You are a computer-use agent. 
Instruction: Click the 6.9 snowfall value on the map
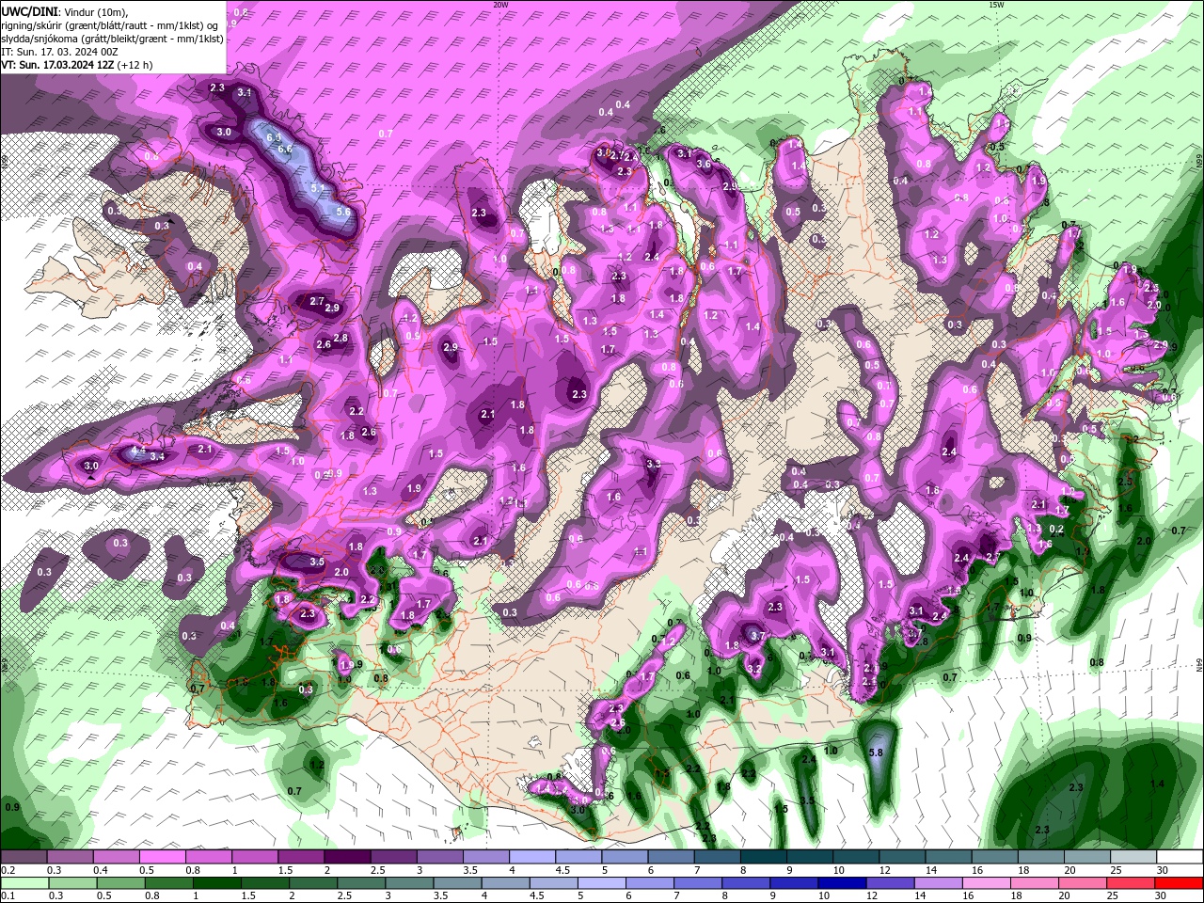pyautogui.click(x=274, y=137)
